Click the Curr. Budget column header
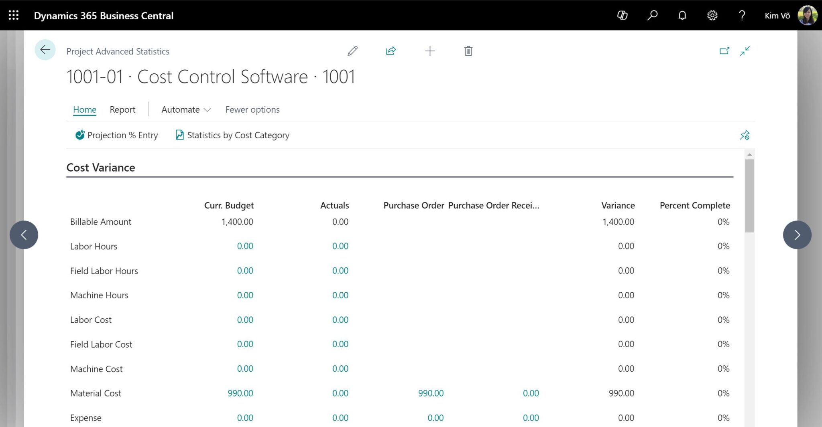The image size is (822, 427). (x=229, y=205)
